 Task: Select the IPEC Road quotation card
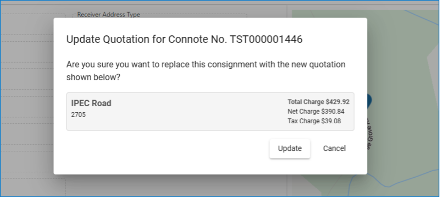tap(210, 112)
